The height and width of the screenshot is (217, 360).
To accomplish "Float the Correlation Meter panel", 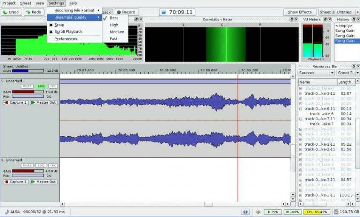I will [x=292, y=20].
